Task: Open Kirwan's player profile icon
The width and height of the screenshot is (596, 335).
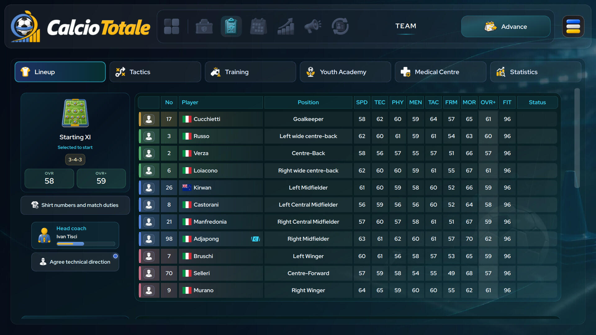Action: pyautogui.click(x=149, y=188)
